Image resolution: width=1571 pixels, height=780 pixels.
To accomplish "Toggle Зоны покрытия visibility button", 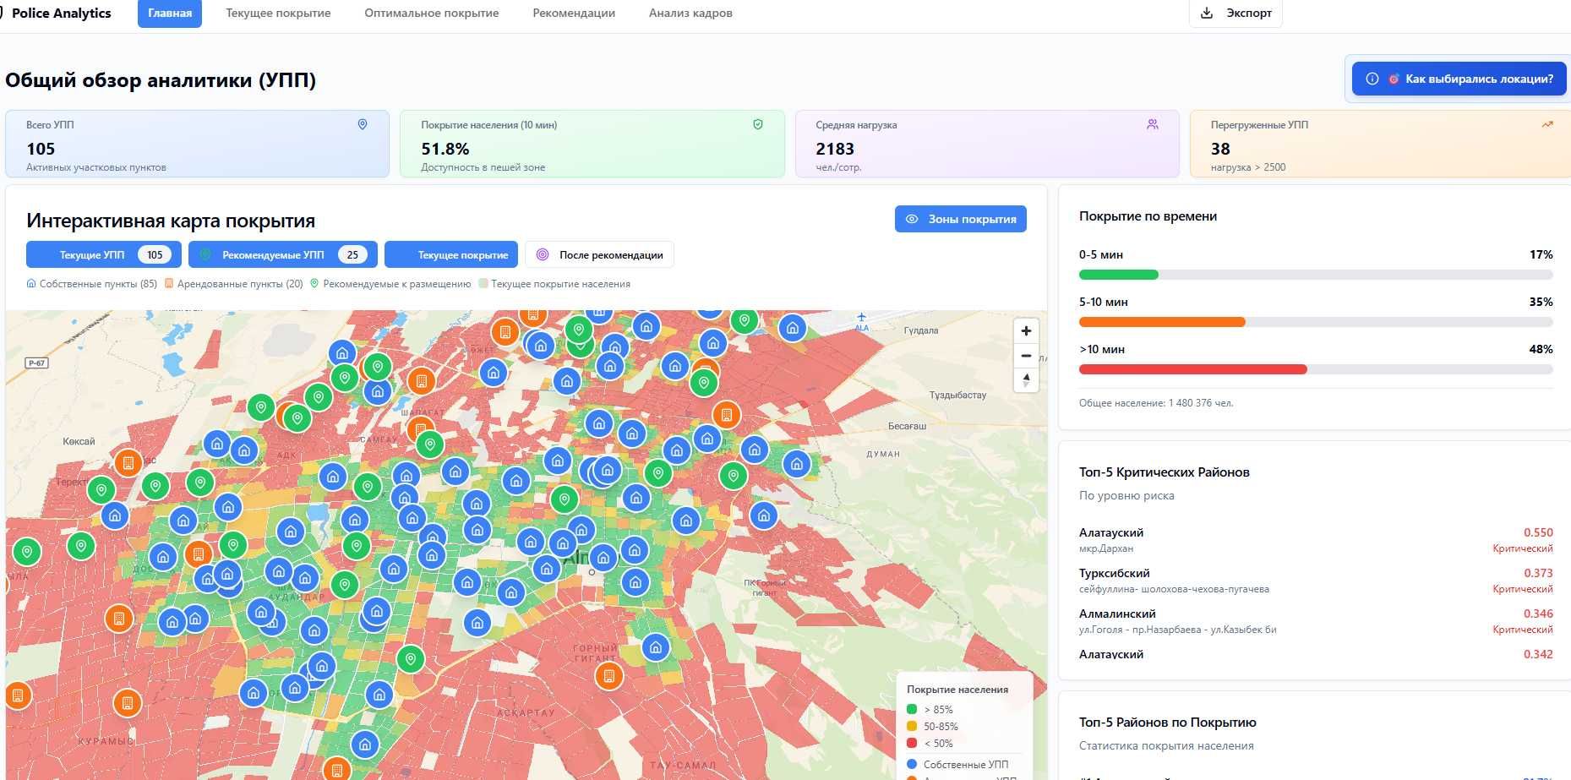I will coord(961,219).
